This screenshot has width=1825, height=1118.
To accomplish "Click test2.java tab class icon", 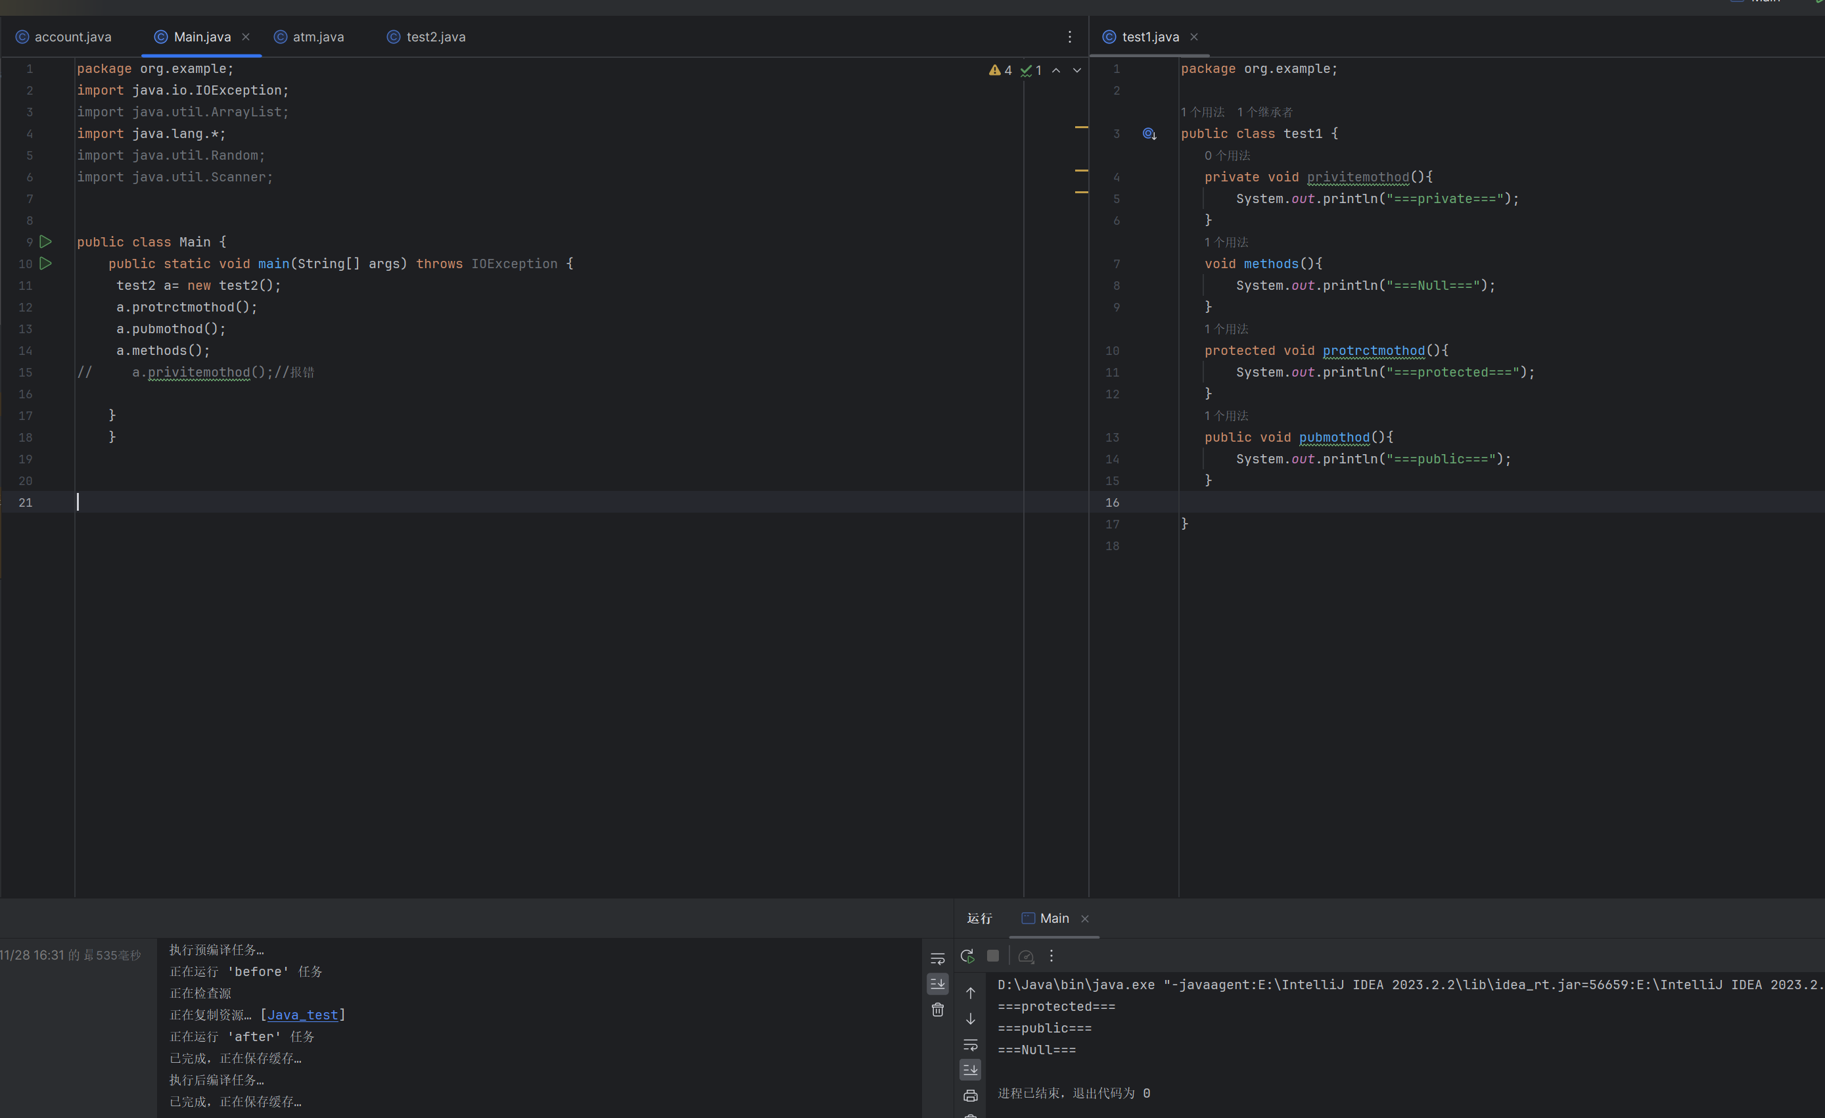I will click(393, 36).
